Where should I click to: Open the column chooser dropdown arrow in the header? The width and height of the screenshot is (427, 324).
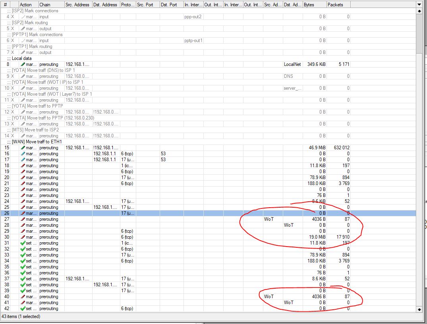[419, 4]
